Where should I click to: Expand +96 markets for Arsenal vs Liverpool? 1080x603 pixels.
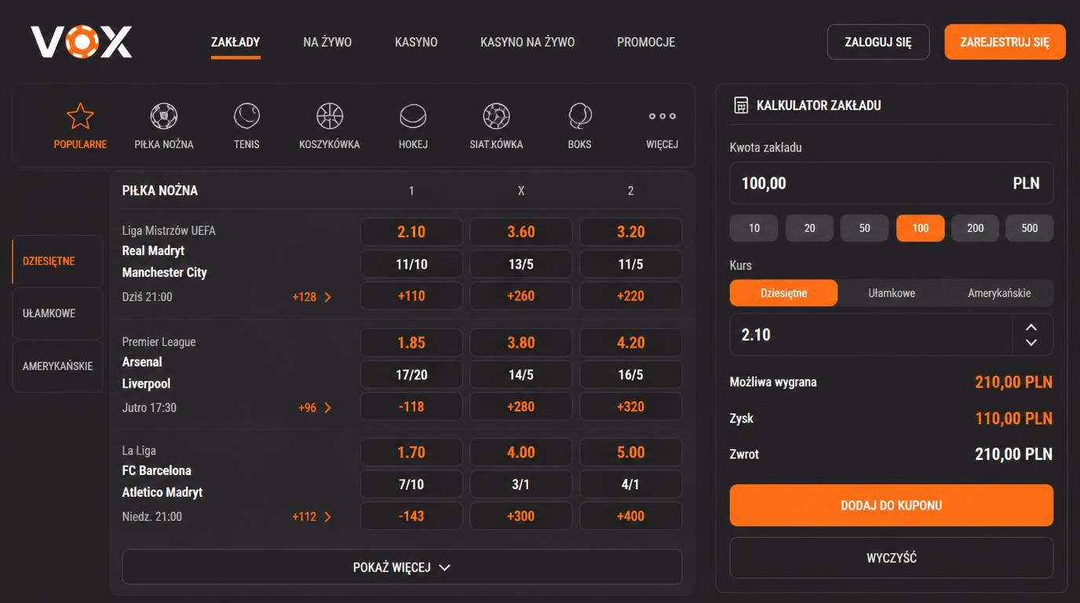[x=316, y=407]
